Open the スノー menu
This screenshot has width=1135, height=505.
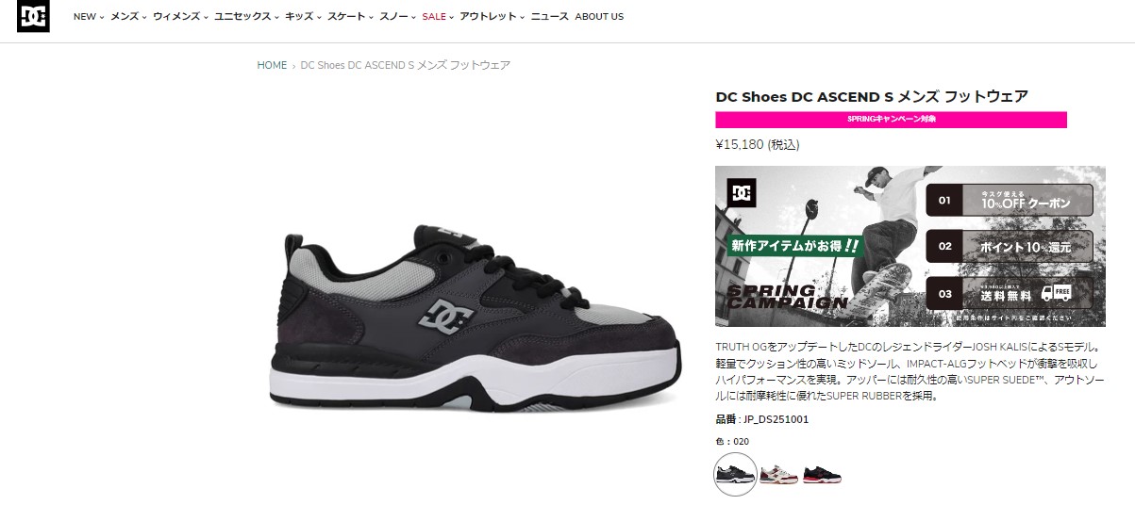[x=397, y=17]
